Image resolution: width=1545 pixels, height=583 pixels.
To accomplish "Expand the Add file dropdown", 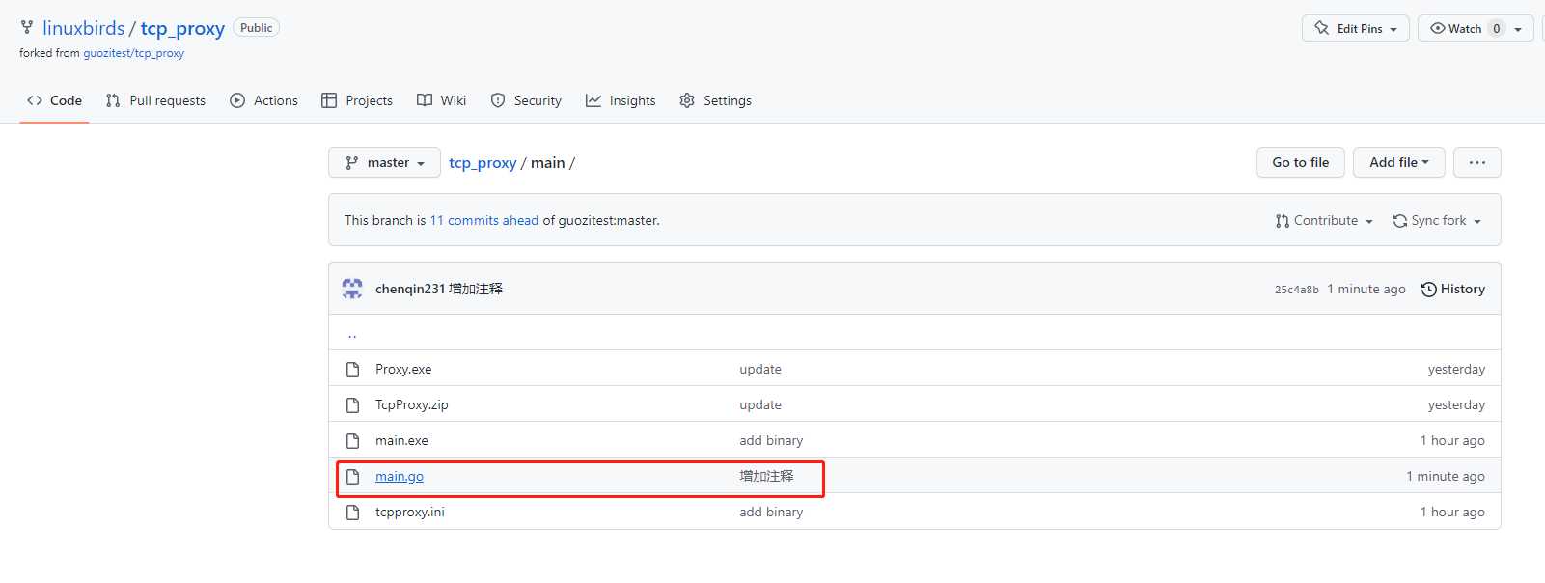I will [1398, 162].
